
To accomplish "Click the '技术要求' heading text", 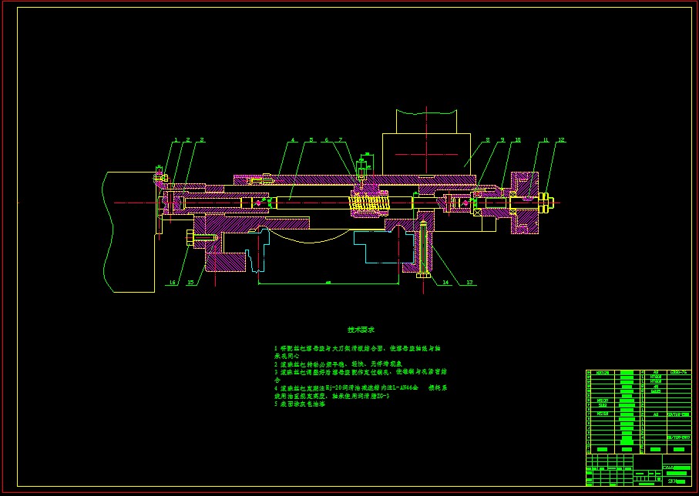I will [361, 330].
